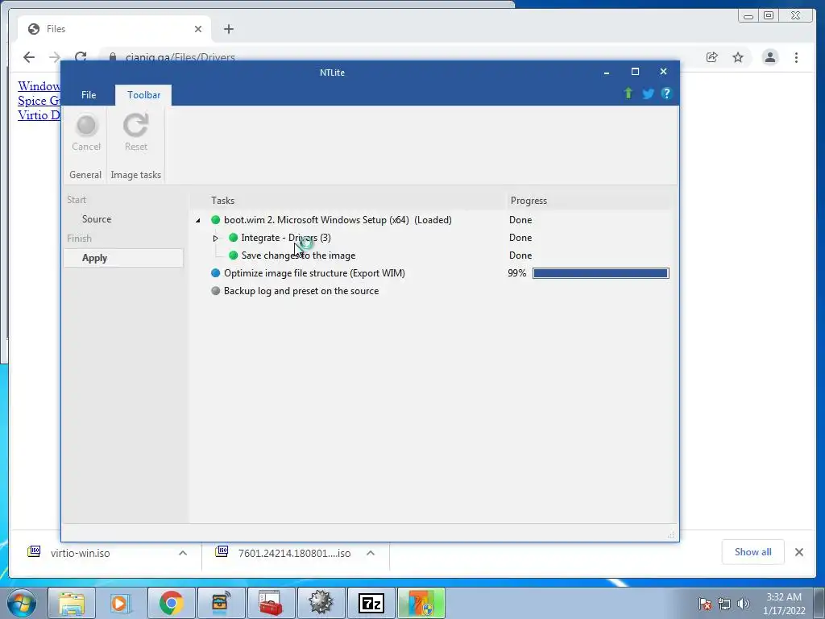Open a new Chrome tab with plus button
The height and width of the screenshot is (619, 825).
[228, 29]
